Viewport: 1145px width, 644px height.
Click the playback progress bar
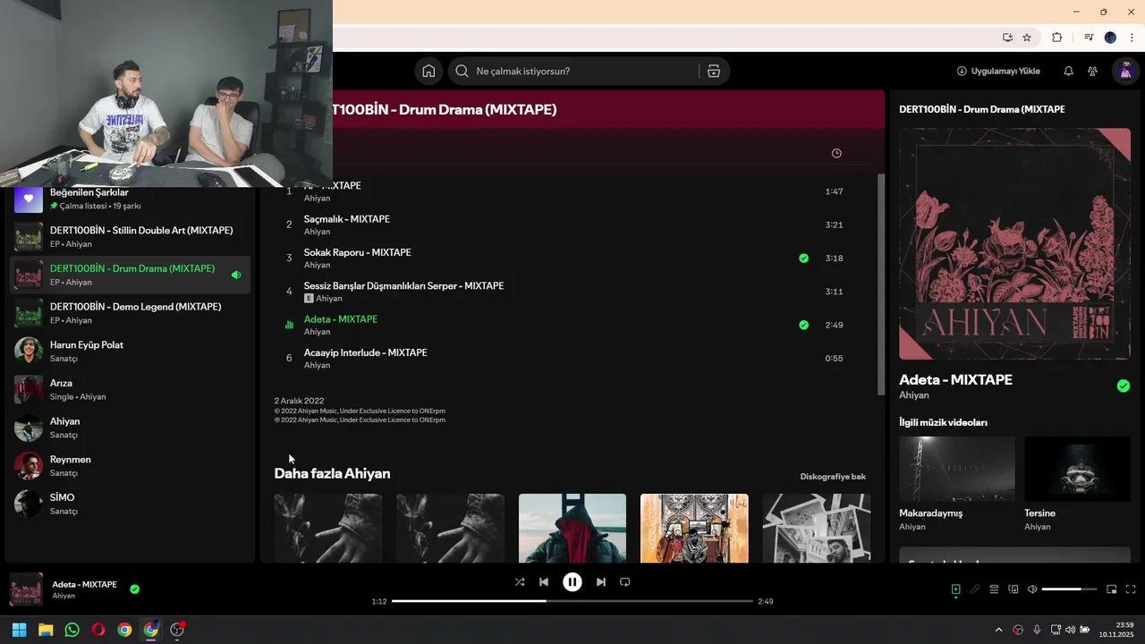click(572, 601)
